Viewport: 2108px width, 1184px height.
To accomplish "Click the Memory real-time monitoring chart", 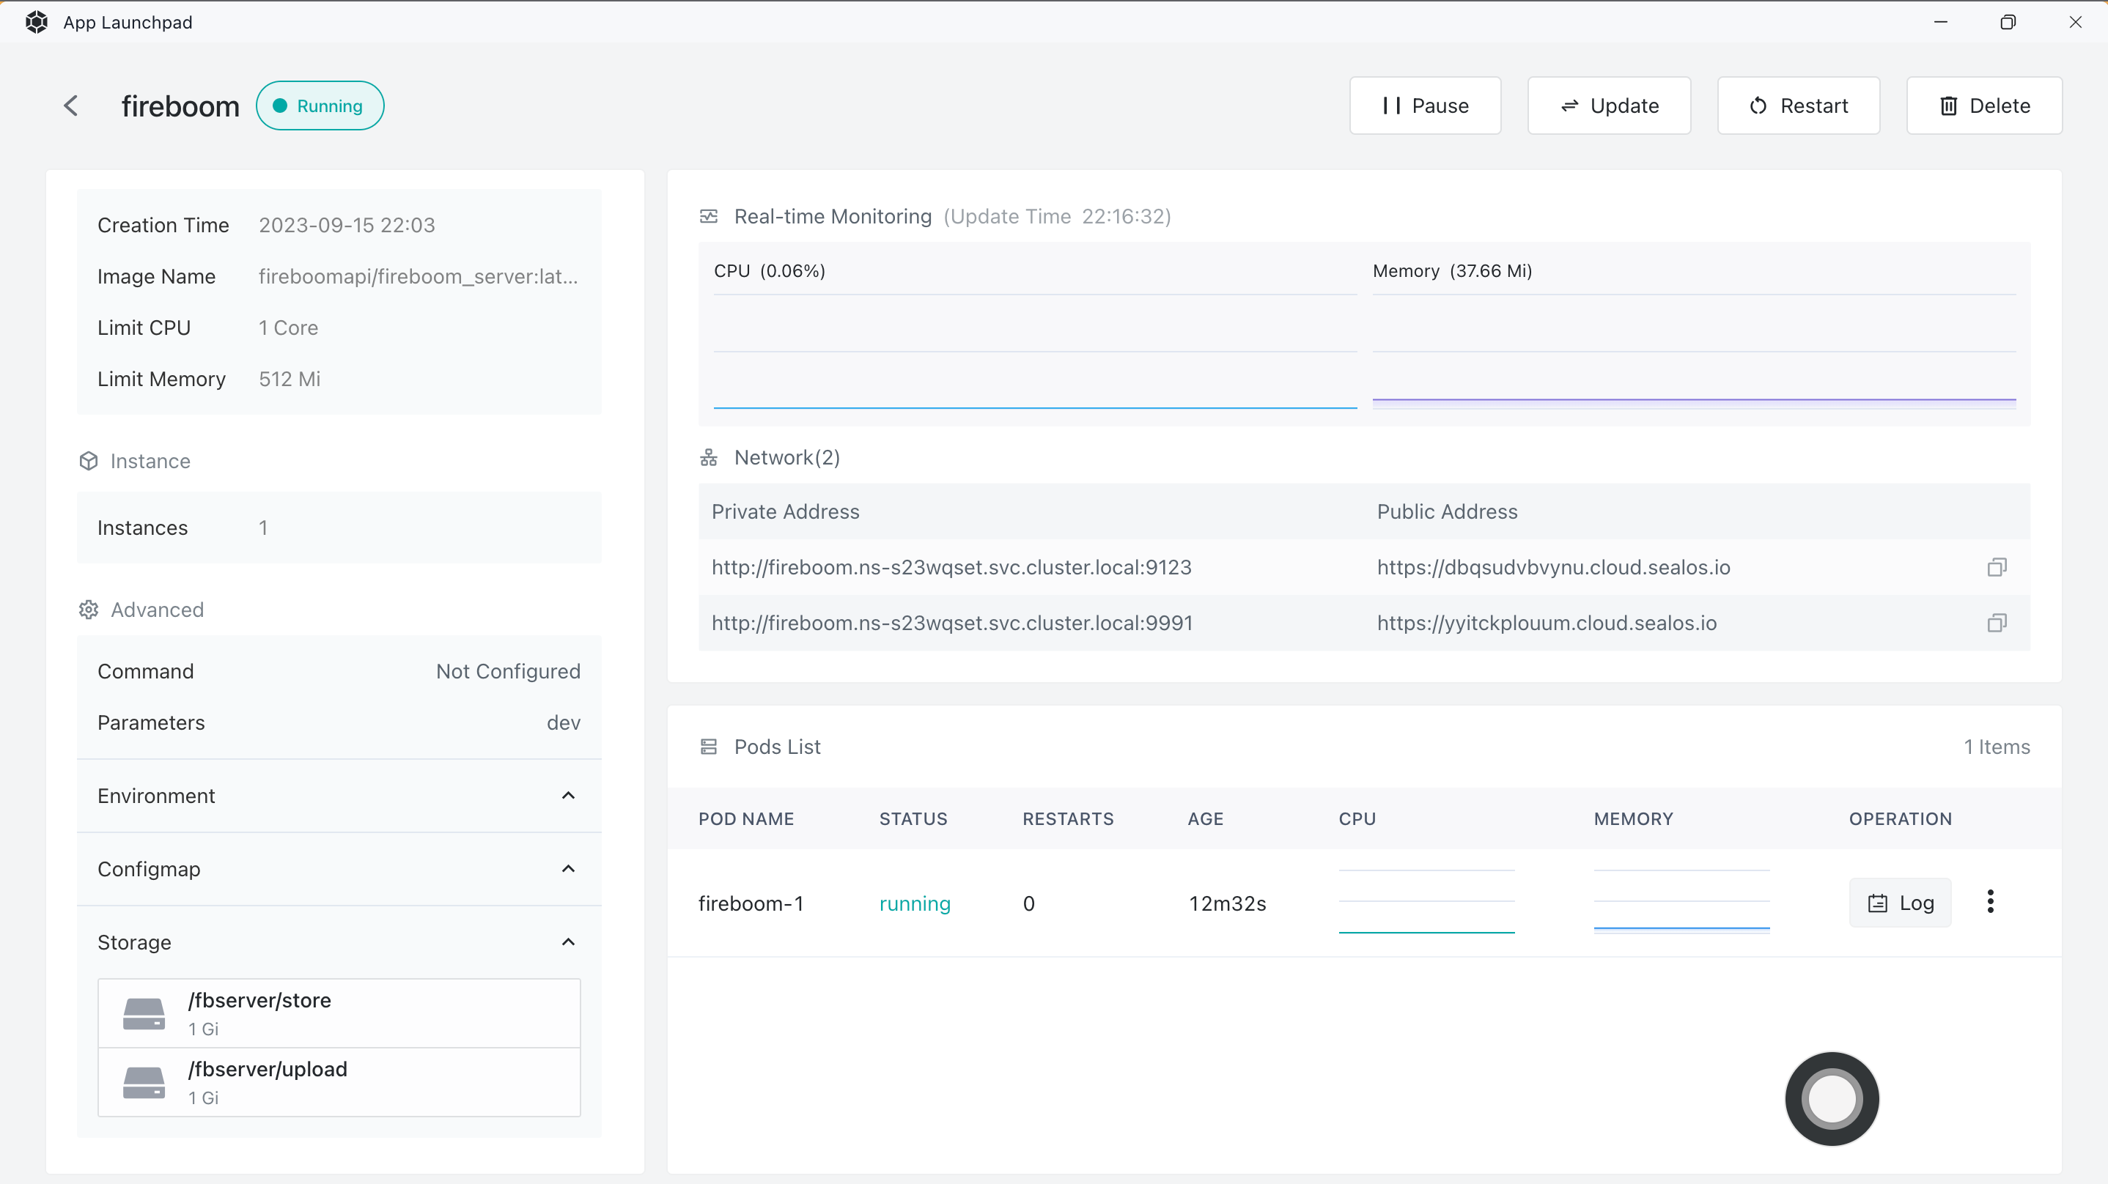I will 1694,352.
